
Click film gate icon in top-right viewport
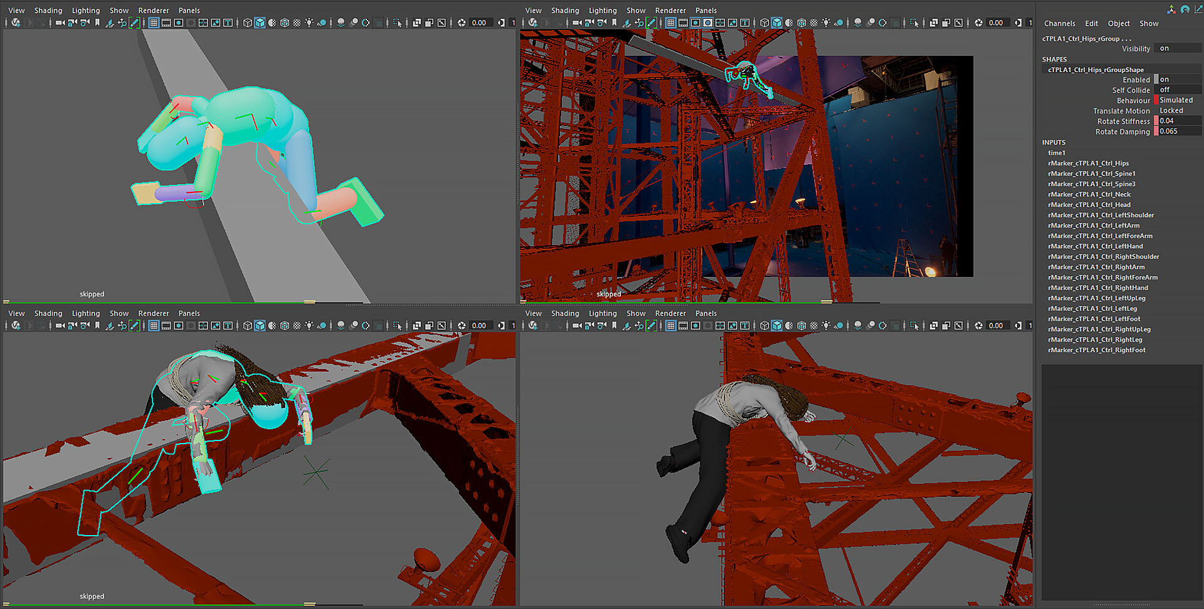(x=683, y=23)
